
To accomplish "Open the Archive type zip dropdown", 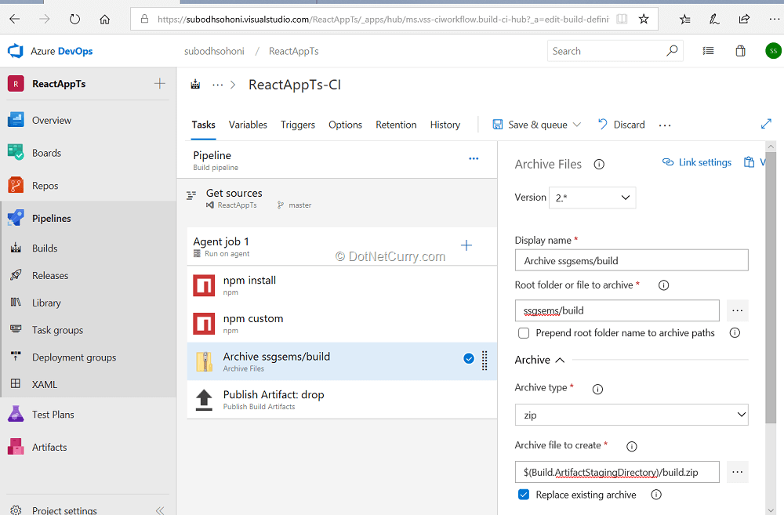I will click(x=631, y=415).
